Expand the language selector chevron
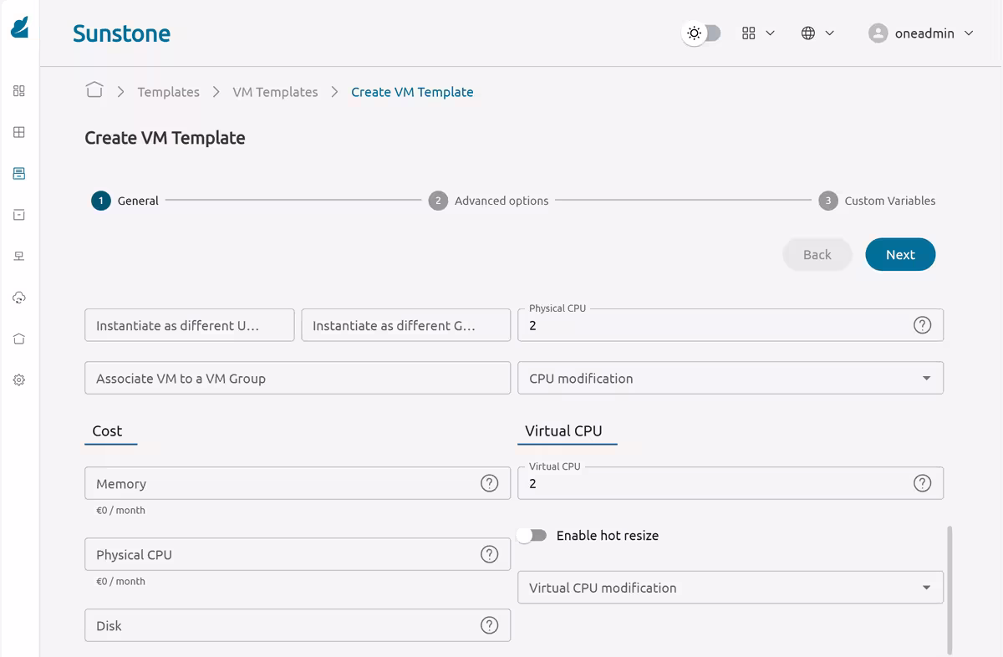The image size is (1003, 657). (830, 33)
